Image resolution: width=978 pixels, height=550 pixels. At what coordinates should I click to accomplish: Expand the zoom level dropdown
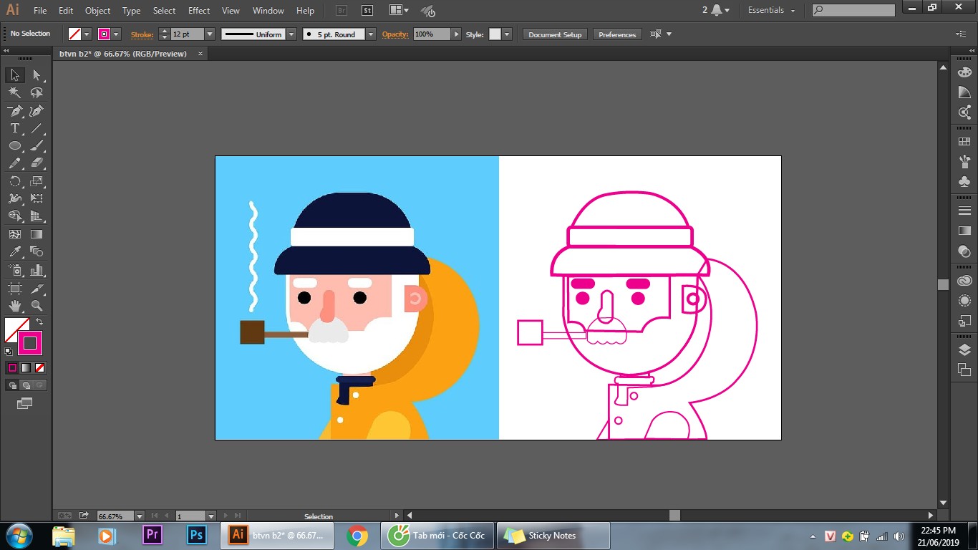pos(140,516)
